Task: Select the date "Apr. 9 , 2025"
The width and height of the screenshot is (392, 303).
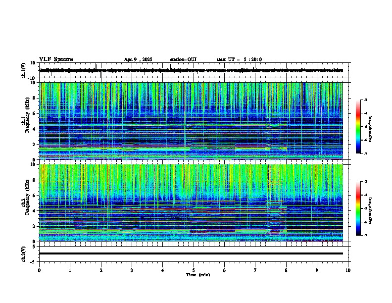Action: tap(138, 59)
